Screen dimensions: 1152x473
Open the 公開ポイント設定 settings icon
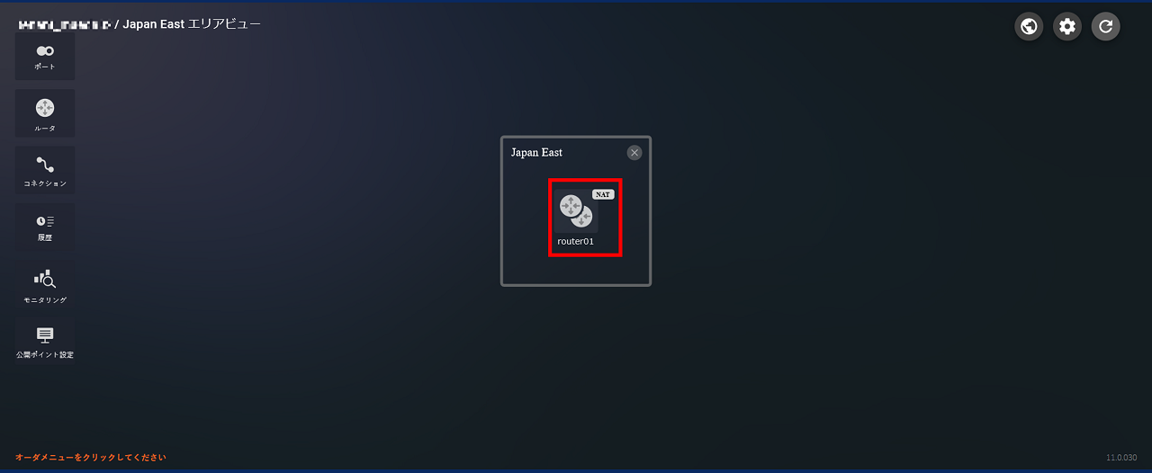tap(45, 335)
